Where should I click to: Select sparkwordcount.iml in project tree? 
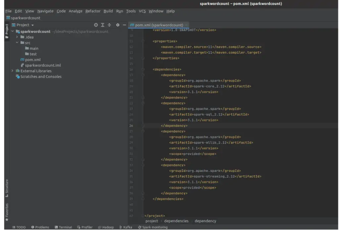43,65
